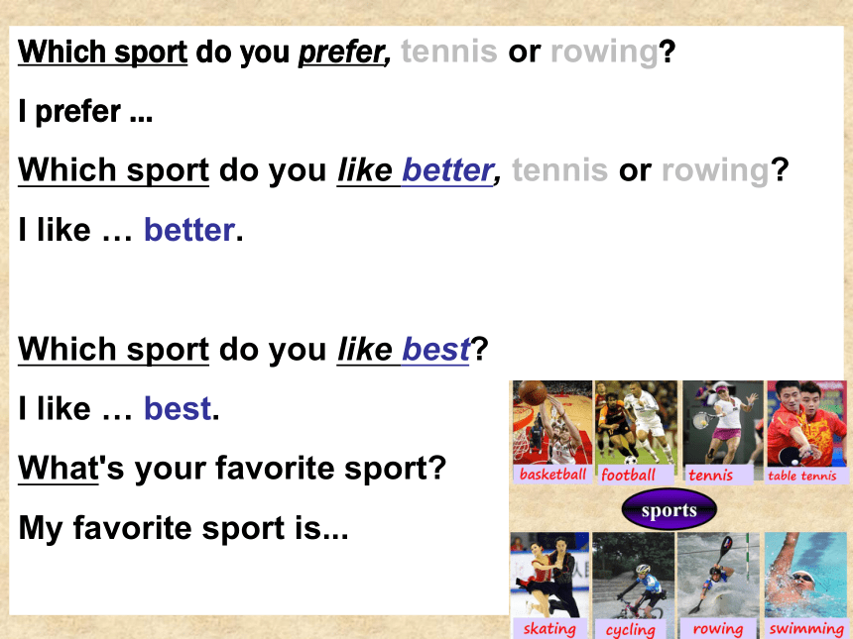Open the table tennis players photo

tap(806, 423)
